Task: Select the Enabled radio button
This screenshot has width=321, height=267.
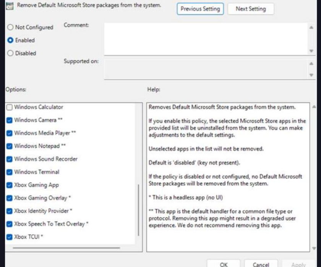Action: pos(10,40)
